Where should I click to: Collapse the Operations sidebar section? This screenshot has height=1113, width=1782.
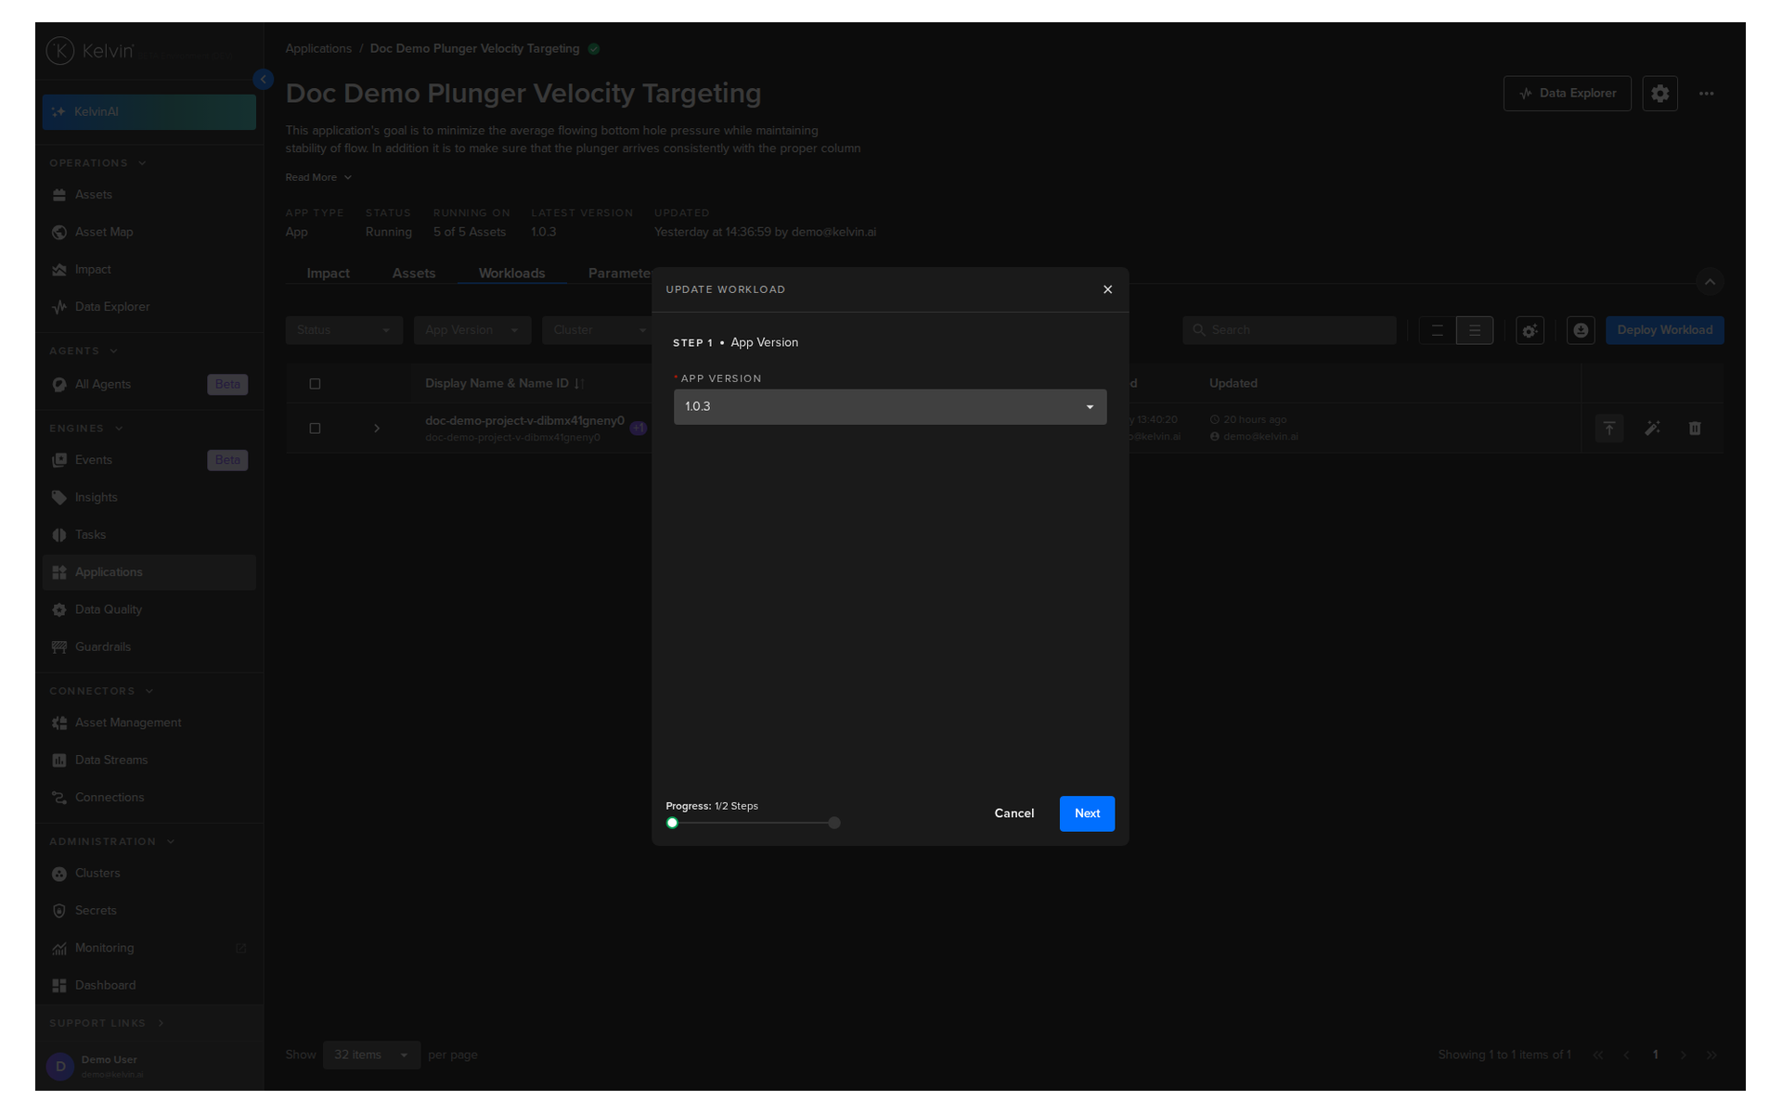97,163
